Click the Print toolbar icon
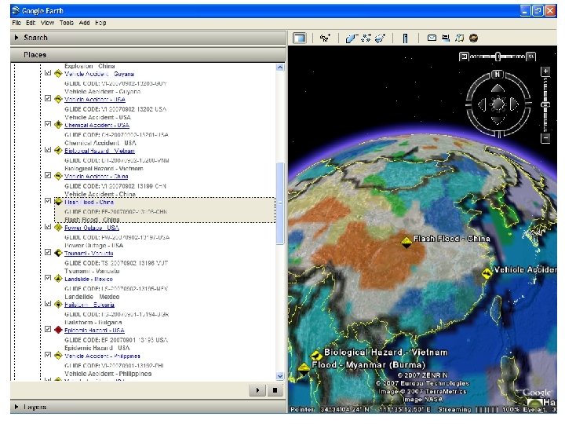This screenshot has width=565, height=424. pyautogui.click(x=446, y=38)
